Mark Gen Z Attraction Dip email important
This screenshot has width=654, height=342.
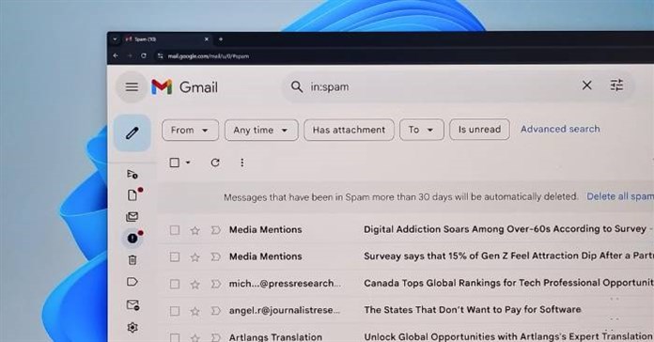(215, 256)
